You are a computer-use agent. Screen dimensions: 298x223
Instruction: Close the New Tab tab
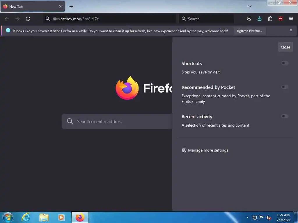[x=60, y=6]
